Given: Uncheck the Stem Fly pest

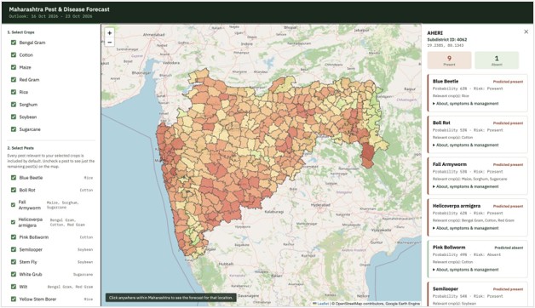Looking at the screenshot, I should (x=14, y=262).
